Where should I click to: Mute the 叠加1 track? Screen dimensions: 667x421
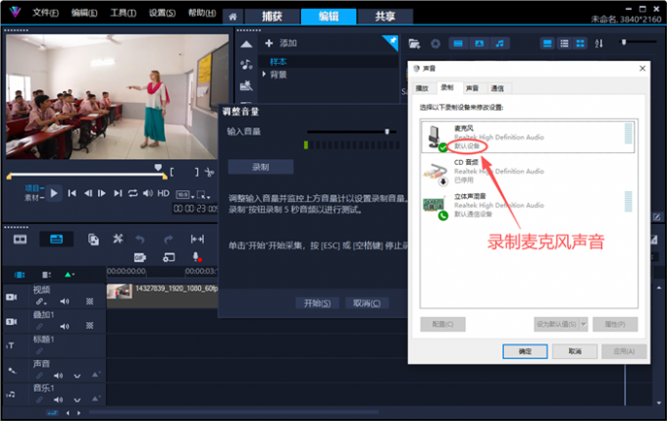point(64,326)
